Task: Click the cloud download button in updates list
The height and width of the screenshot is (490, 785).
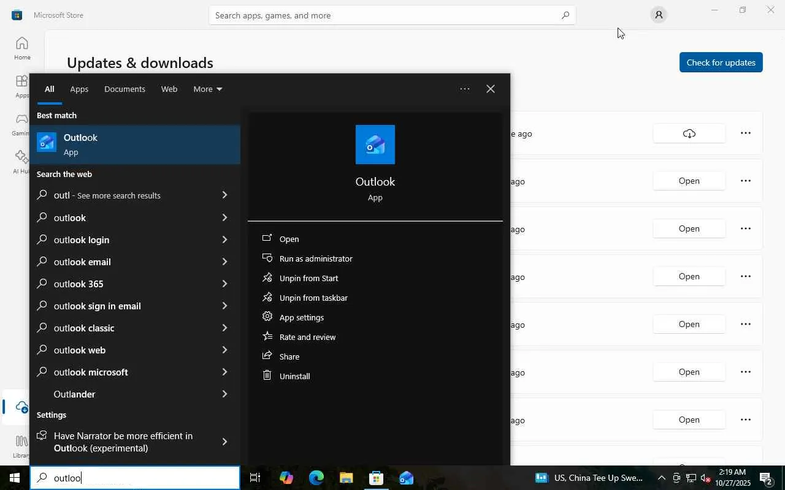Action: coord(689,134)
